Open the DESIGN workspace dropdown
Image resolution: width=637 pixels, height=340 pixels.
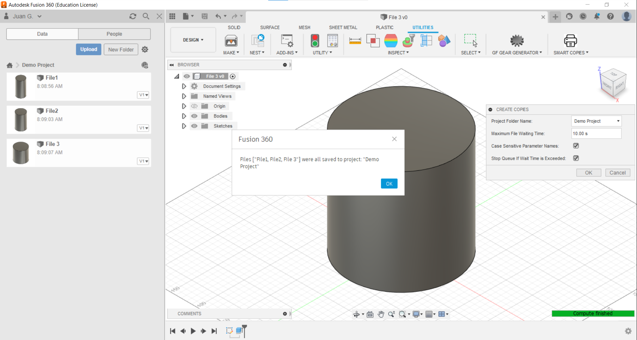(193, 40)
